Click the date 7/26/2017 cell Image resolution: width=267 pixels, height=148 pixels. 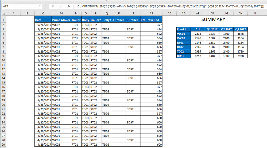pos(43,96)
